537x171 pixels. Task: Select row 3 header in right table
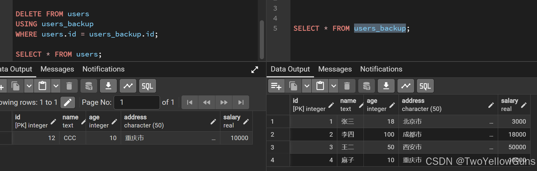tap(278, 147)
